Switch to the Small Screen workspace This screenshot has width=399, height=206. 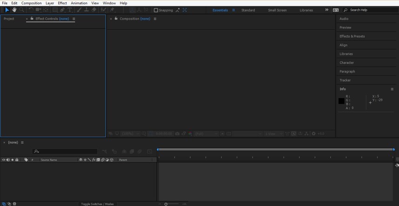point(277,10)
